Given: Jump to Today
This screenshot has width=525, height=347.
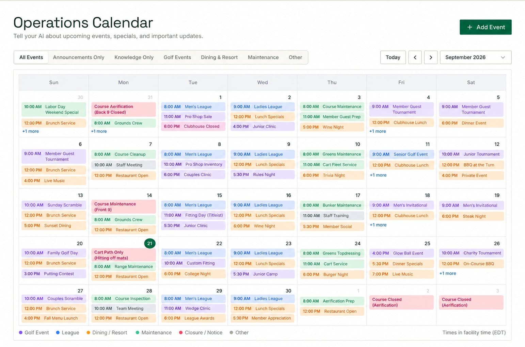Looking at the screenshot, I should tap(393, 57).
